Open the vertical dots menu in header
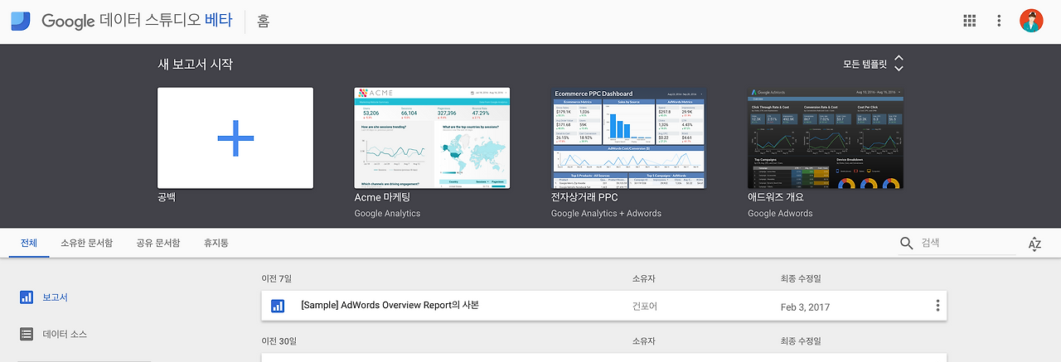Screen dimensions: 1061x362 pyautogui.click(x=1000, y=21)
